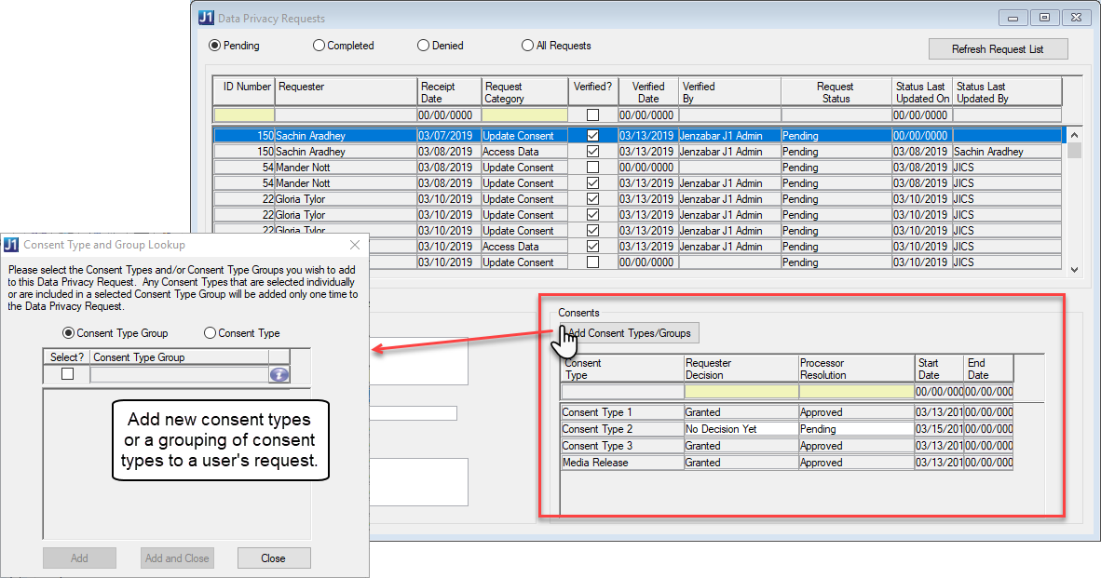
Task: Select the Media Release consent row
Action: 621,463
